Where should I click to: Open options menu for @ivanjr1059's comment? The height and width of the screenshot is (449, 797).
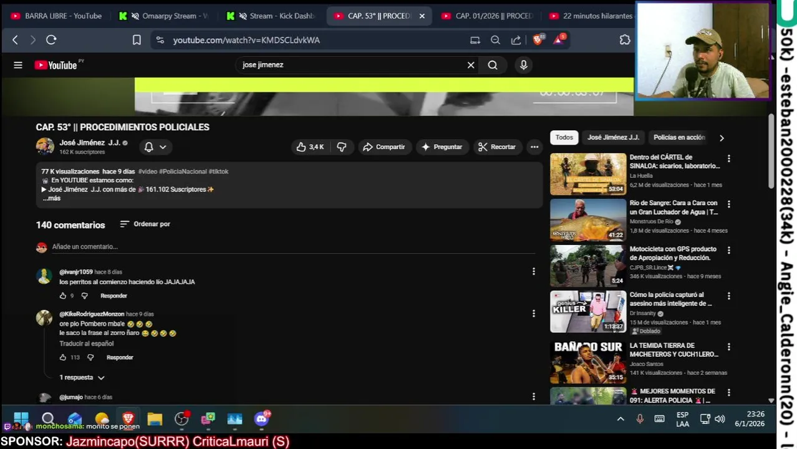click(533, 271)
